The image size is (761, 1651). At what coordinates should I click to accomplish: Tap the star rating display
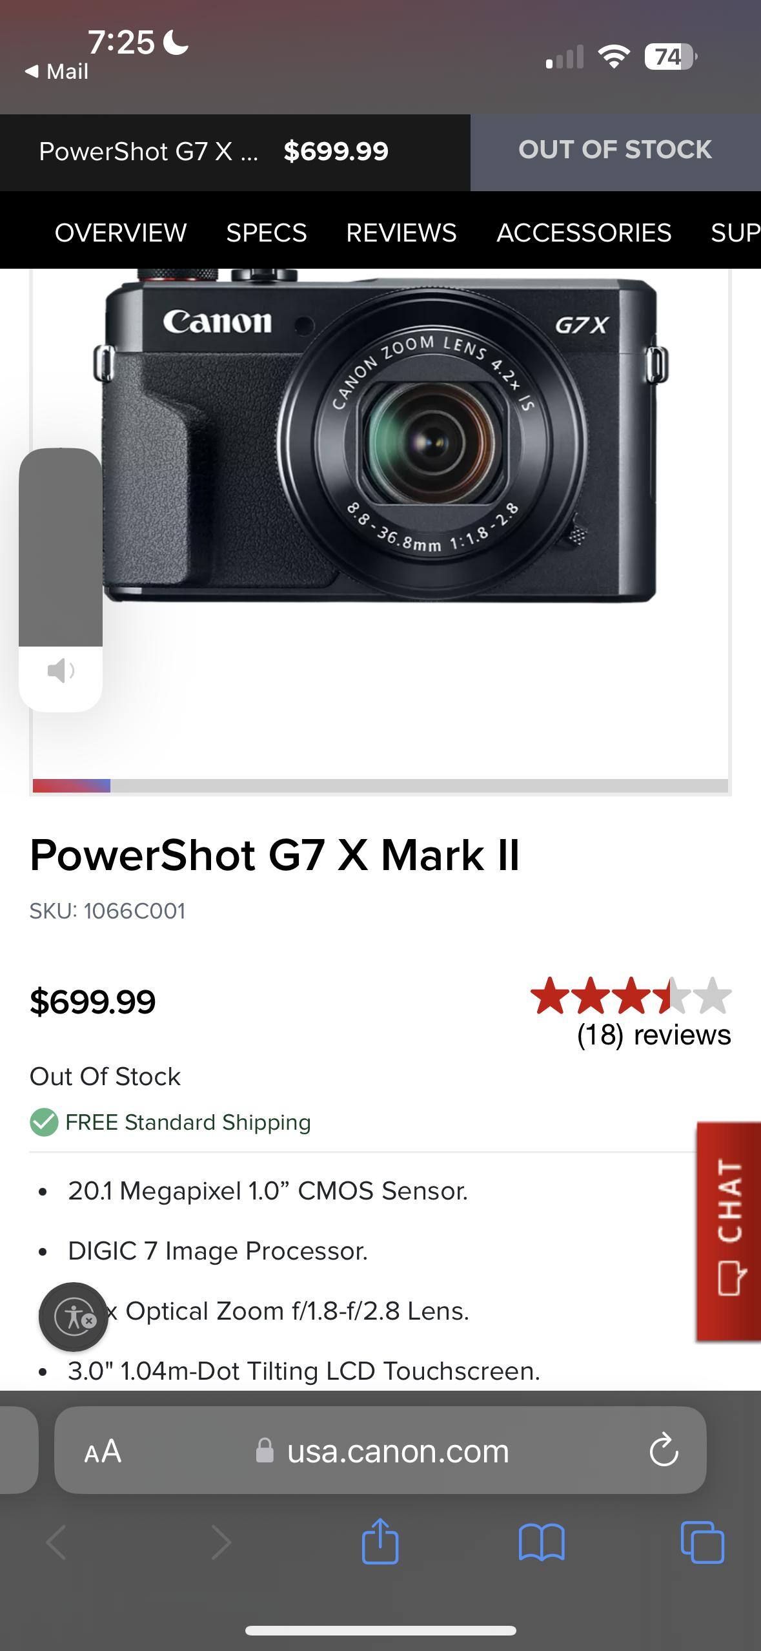click(x=630, y=995)
